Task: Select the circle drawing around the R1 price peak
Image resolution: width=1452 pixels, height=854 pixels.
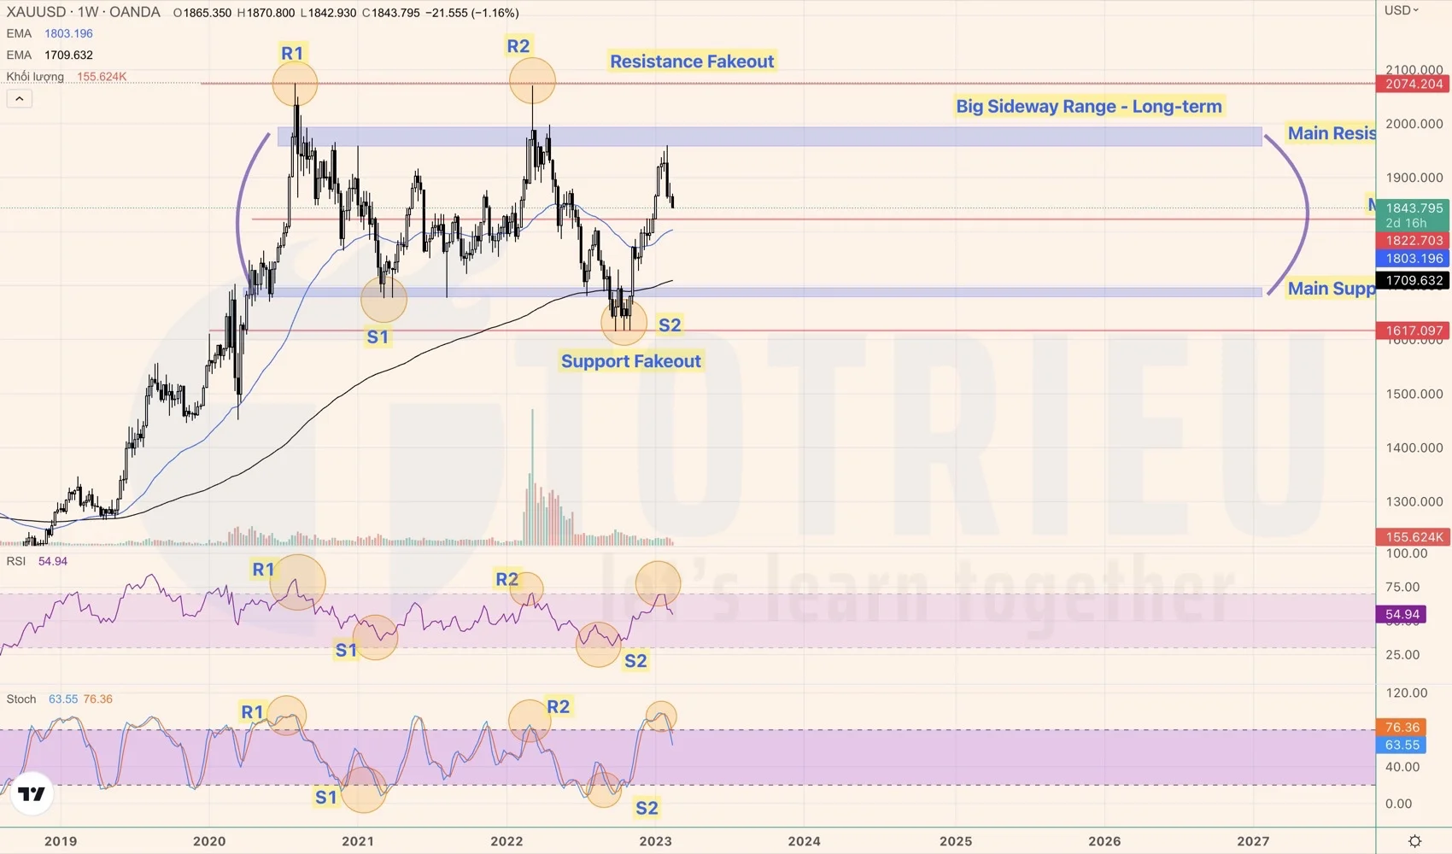Action: point(295,84)
